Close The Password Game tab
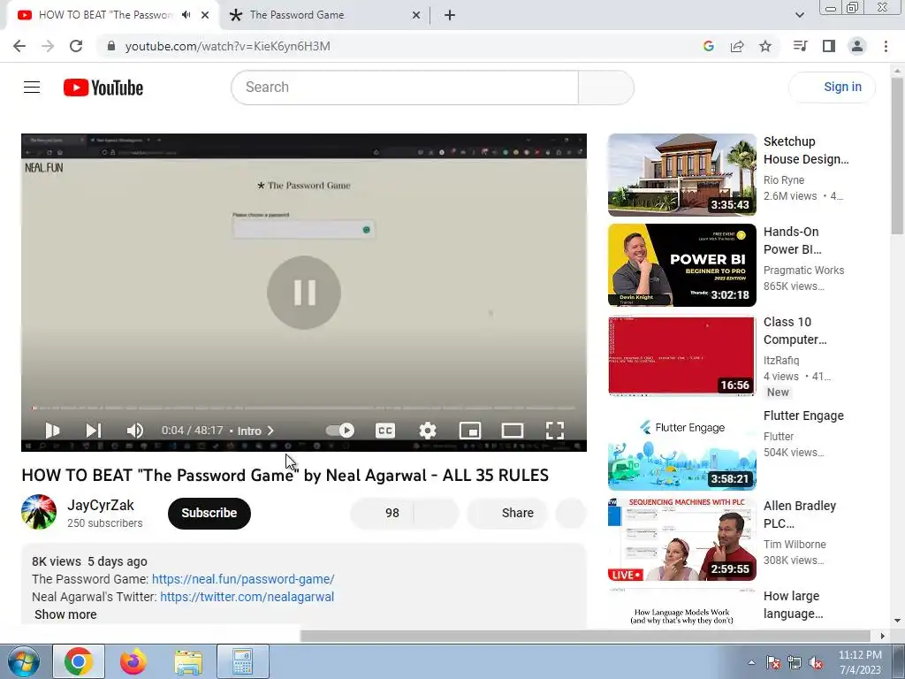The image size is (905, 679). (416, 15)
